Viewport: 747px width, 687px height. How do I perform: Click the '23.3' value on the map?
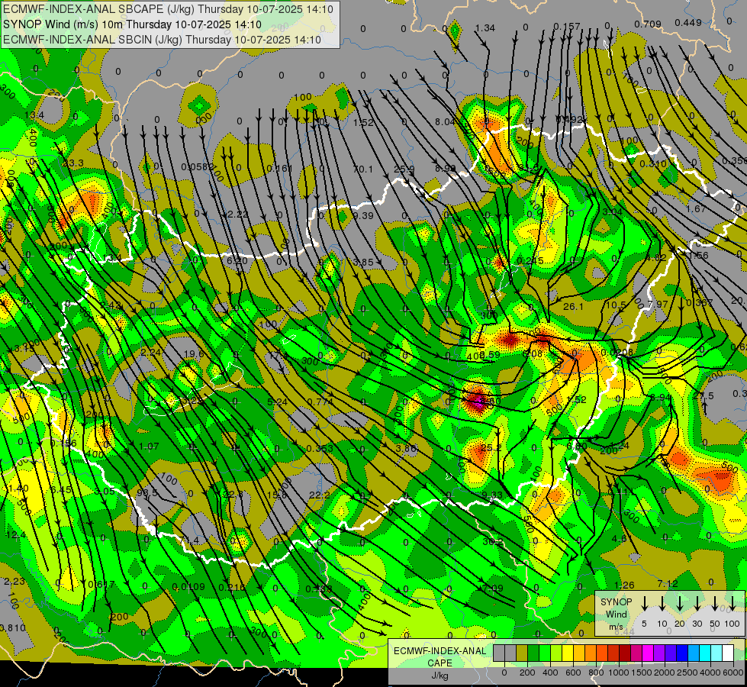[73, 163]
